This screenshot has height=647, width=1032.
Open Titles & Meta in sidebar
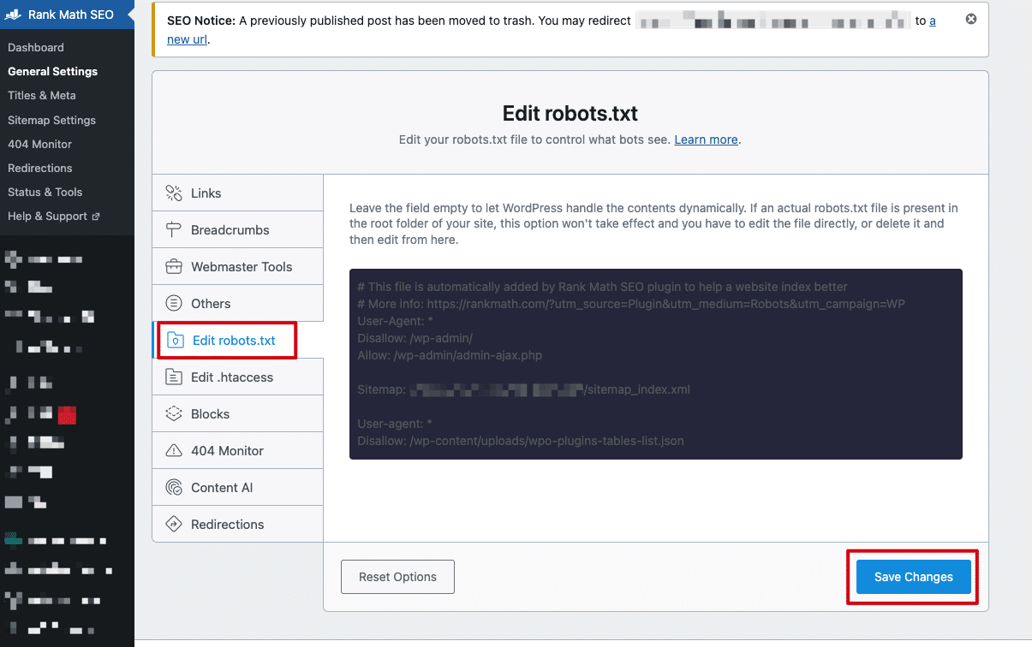pyautogui.click(x=42, y=95)
